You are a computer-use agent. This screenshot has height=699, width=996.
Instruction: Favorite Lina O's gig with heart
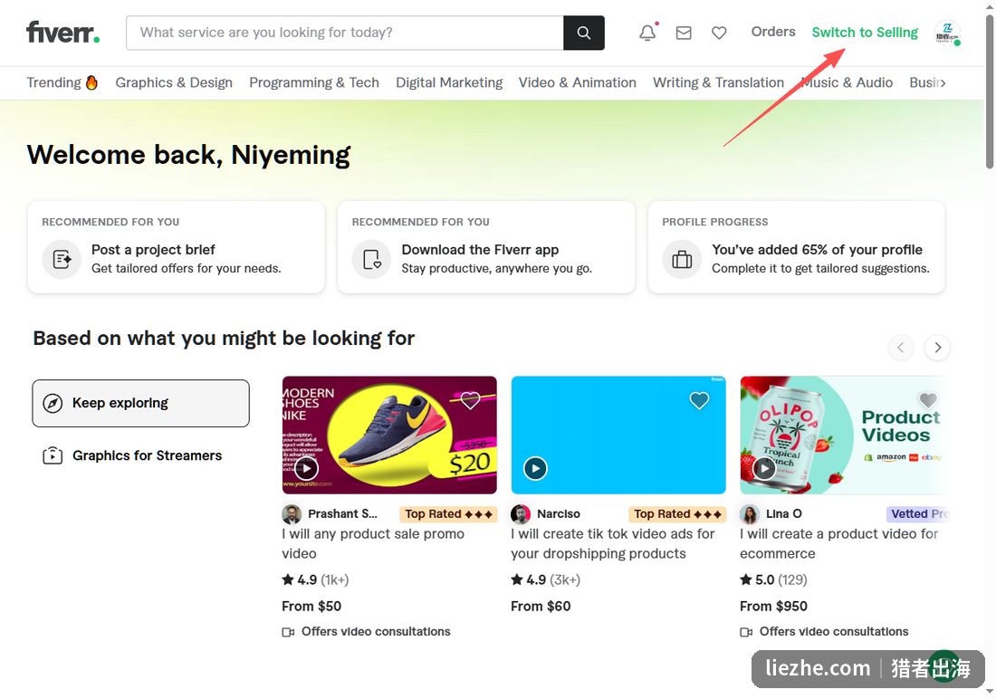(928, 400)
